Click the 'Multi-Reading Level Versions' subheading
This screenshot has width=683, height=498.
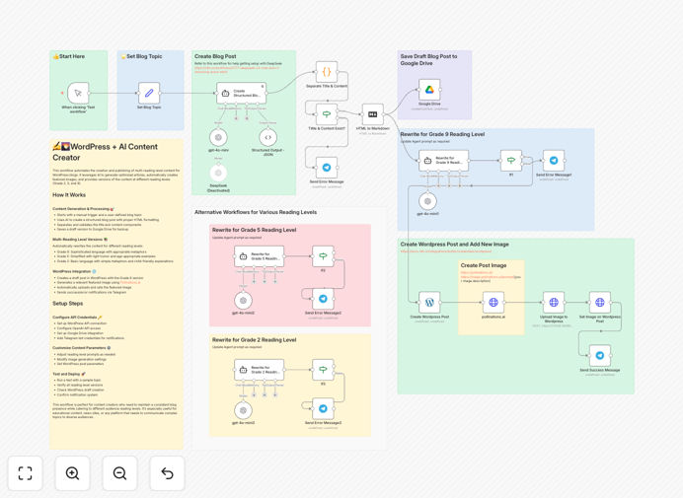[x=78, y=240]
